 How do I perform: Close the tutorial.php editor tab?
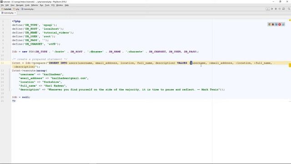pos(15,13)
